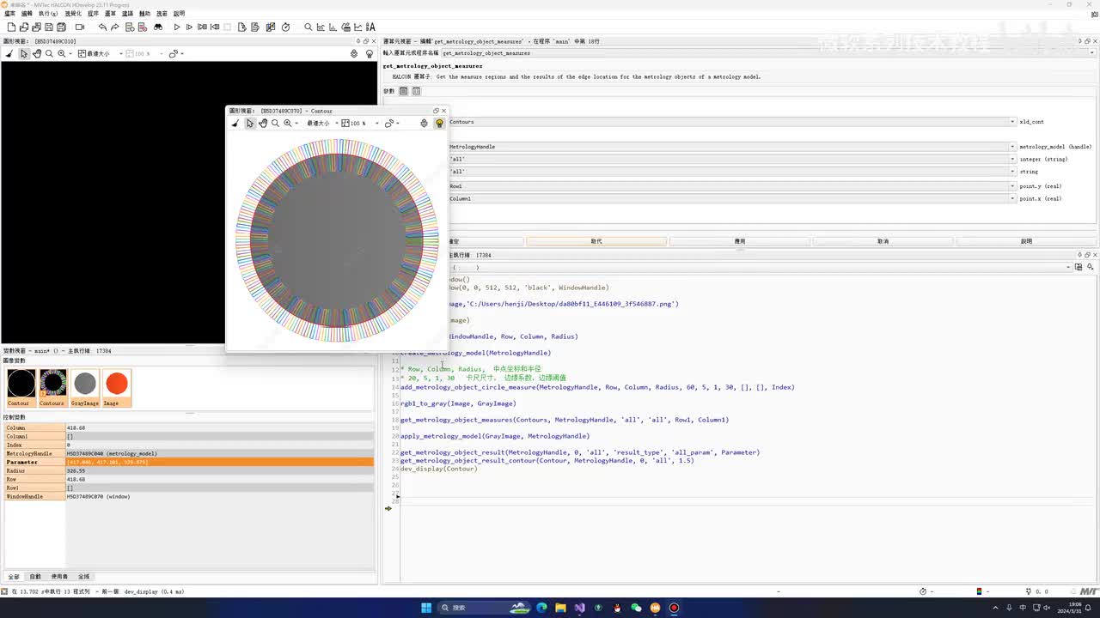Switch to the 自動 variable tab
1100x618 pixels.
pyautogui.click(x=35, y=577)
